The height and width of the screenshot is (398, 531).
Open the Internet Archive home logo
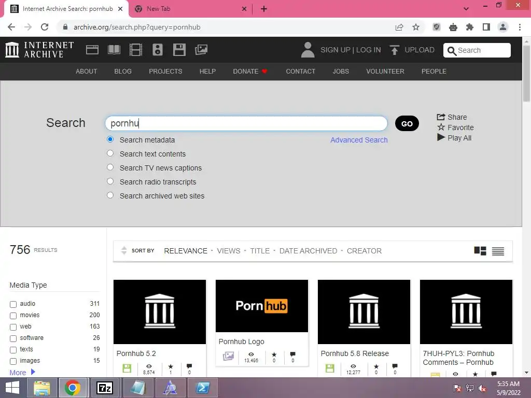39,50
